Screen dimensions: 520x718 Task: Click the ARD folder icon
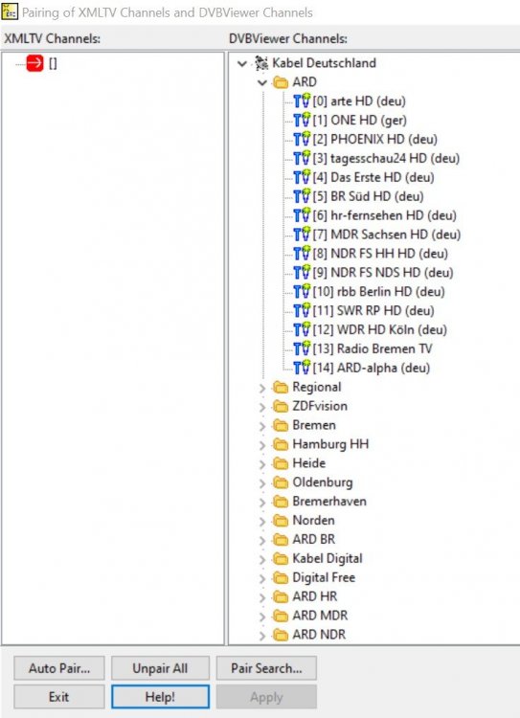281,82
